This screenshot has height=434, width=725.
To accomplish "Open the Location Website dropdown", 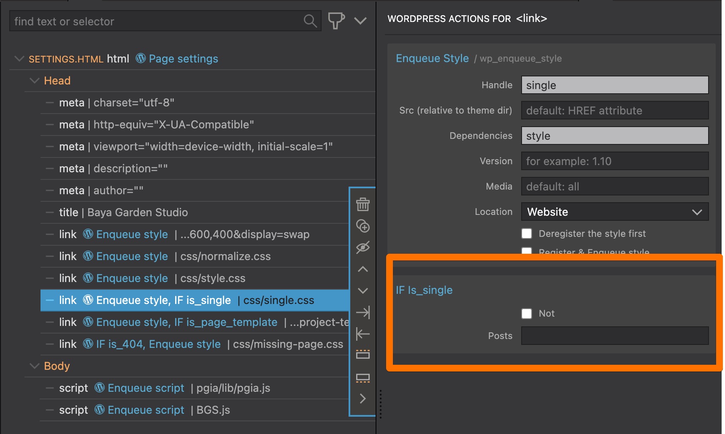I will (x=615, y=212).
